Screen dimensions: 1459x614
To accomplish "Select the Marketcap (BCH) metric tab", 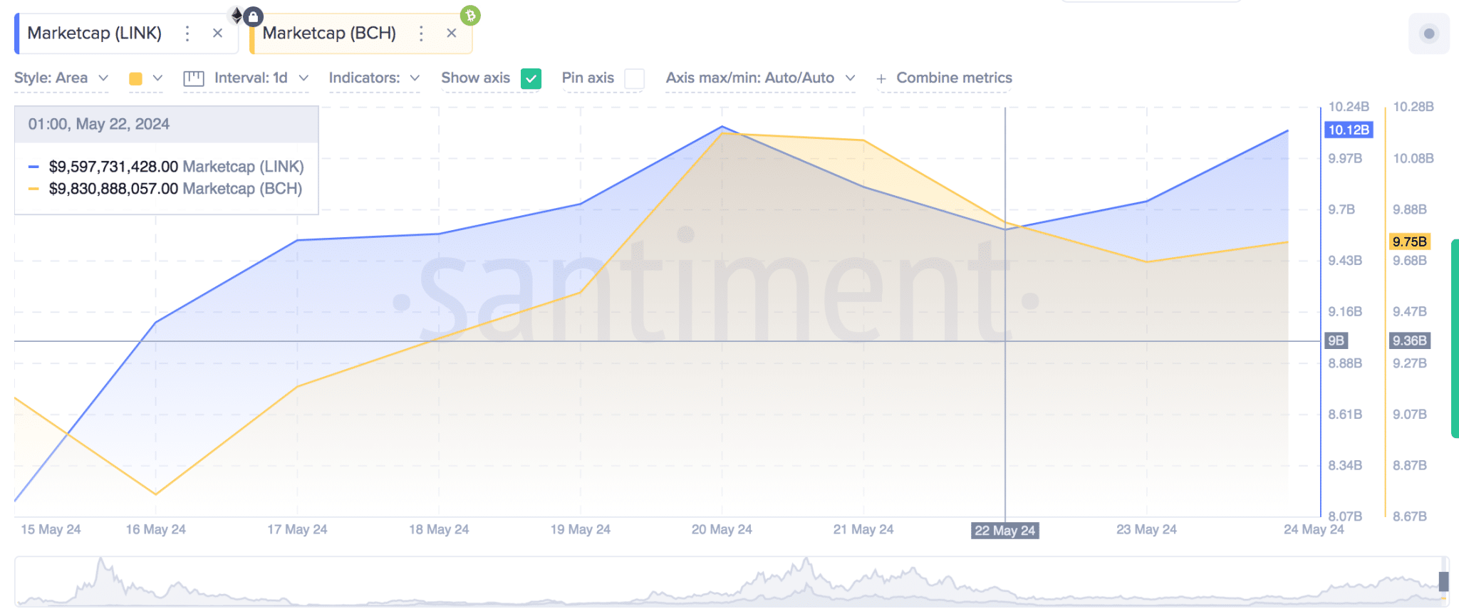I will [x=329, y=33].
